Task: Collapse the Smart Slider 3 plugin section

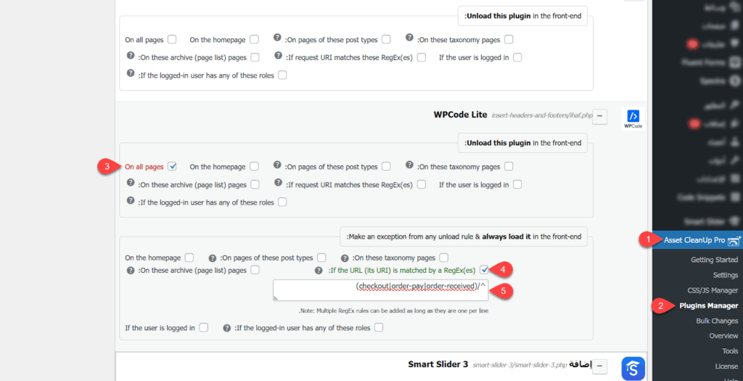Action: point(602,366)
